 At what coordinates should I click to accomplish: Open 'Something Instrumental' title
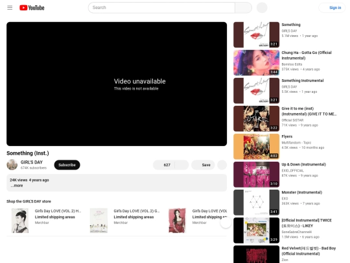303,81
